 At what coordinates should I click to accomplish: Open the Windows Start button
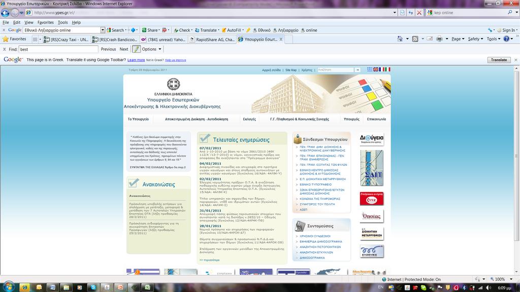[8, 287]
